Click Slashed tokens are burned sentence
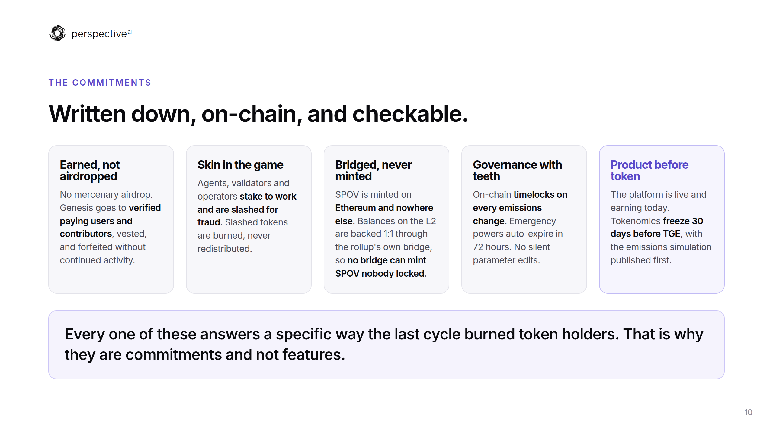The height and width of the screenshot is (434, 773). click(x=242, y=235)
